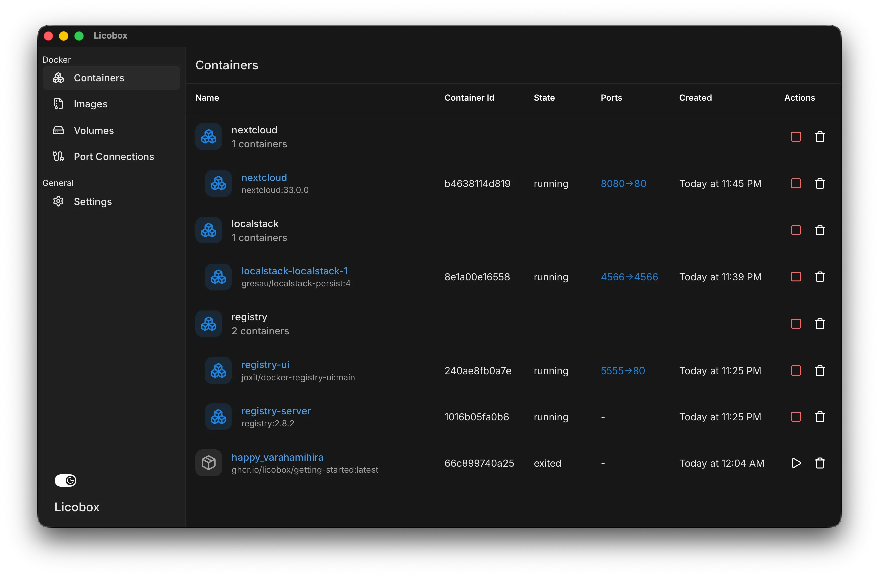Screen dimensions: 879x577
Task: Delete the registry-server container
Action: (x=819, y=417)
